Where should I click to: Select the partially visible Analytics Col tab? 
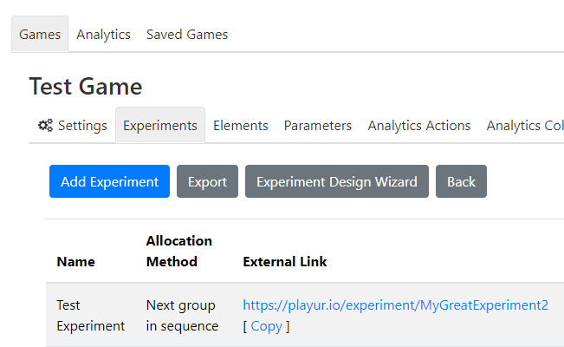524,126
